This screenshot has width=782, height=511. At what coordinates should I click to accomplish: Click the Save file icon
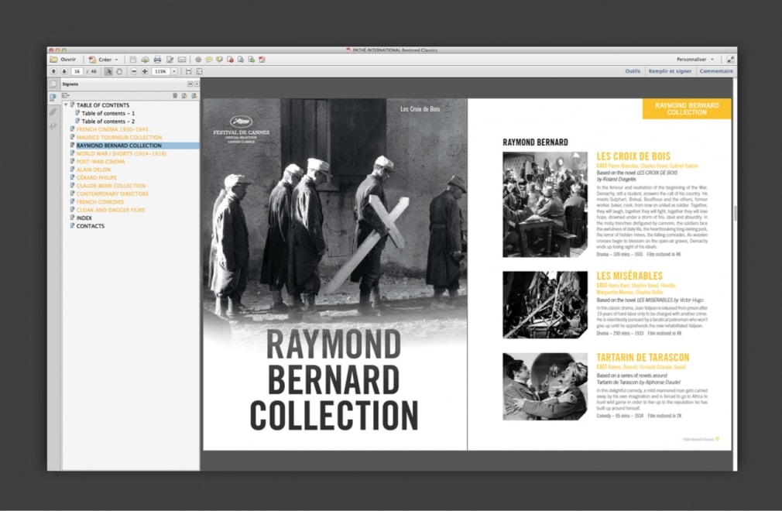[133, 59]
